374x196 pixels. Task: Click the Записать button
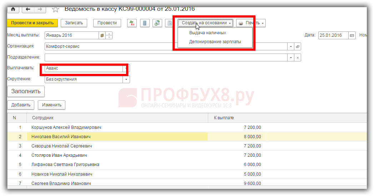pos(74,23)
